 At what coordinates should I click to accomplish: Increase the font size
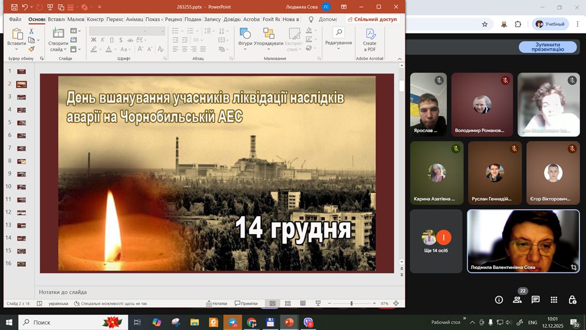pyautogui.click(x=140, y=49)
